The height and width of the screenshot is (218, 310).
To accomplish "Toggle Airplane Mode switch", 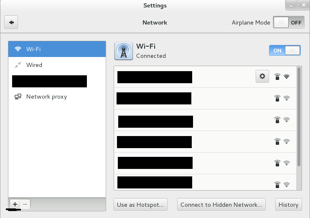I will pyautogui.click(x=288, y=22).
